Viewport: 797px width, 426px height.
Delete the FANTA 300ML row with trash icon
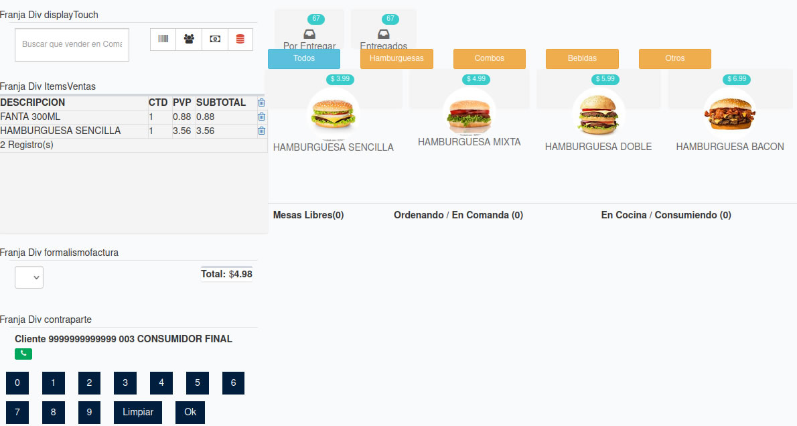pyautogui.click(x=261, y=117)
